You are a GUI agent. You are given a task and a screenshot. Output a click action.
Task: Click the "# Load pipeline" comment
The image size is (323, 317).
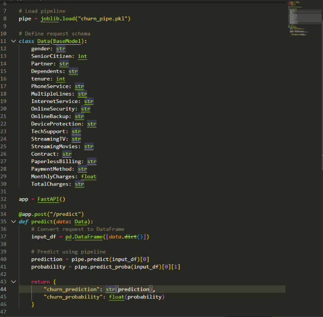coord(42,11)
